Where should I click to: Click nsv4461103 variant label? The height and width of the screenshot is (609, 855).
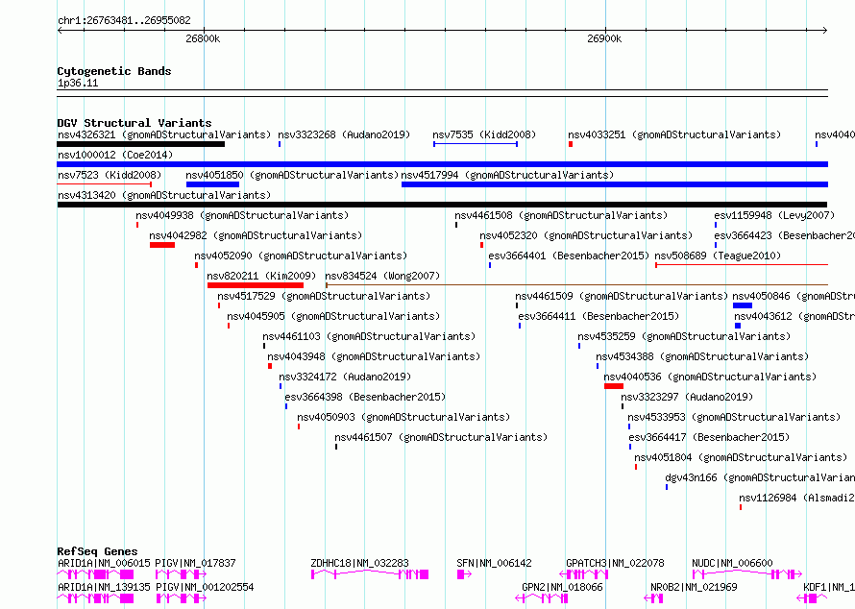[x=369, y=336]
